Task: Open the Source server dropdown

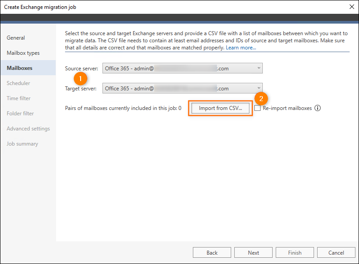Action: tap(183, 68)
